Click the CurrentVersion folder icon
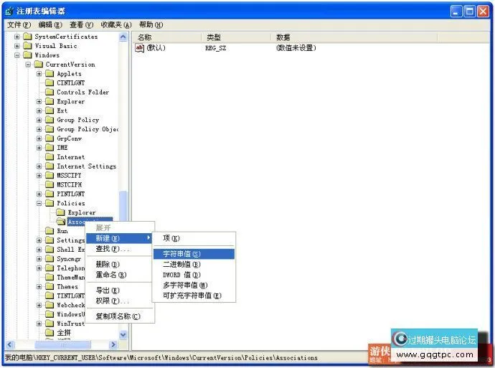The width and height of the screenshot is (495, 368). tap(39, 65)
